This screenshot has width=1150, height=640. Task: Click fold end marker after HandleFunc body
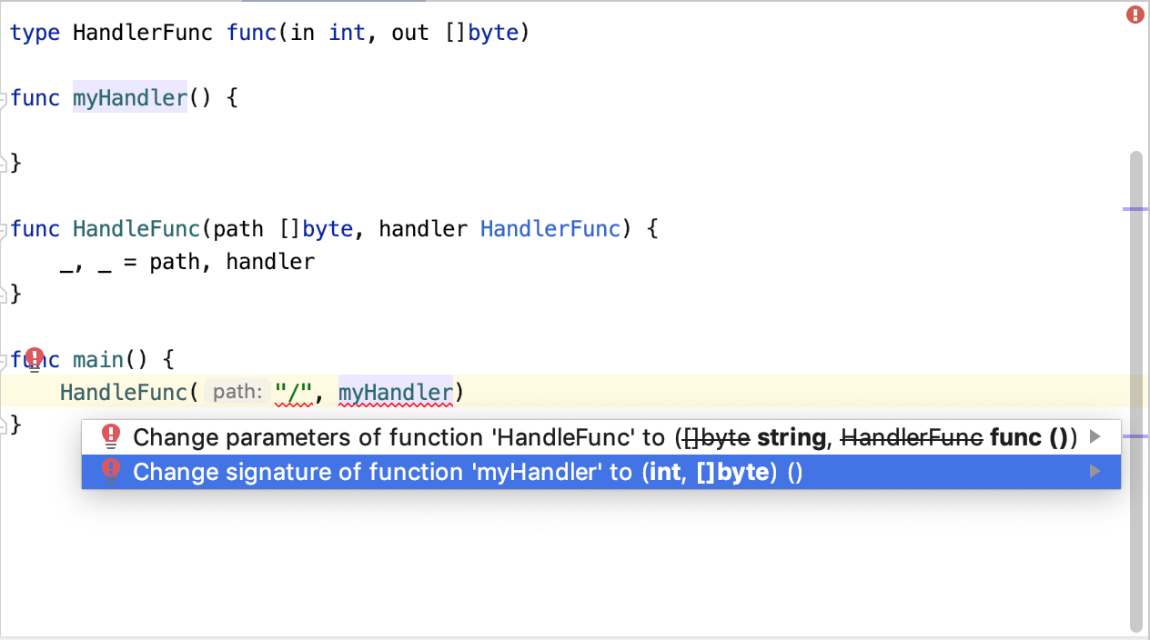pyautogui.click(x=4, y=295)
